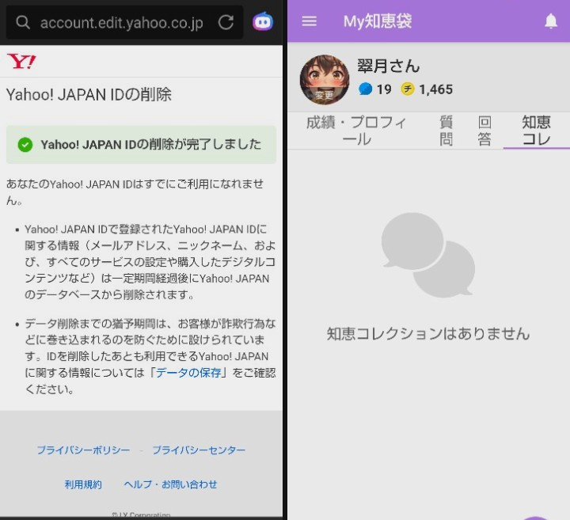This screenshot has height=520, width=570.
Task: Open the purple robot browser extension icon
Action: pos(263,22)
